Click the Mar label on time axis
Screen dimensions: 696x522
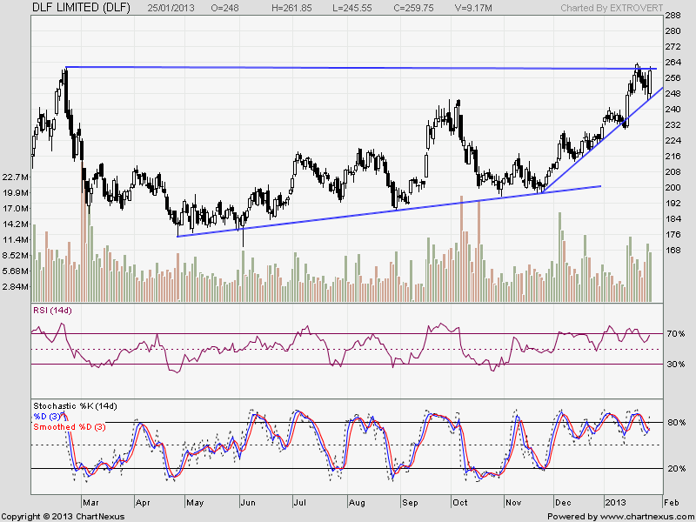pos(90,503)
